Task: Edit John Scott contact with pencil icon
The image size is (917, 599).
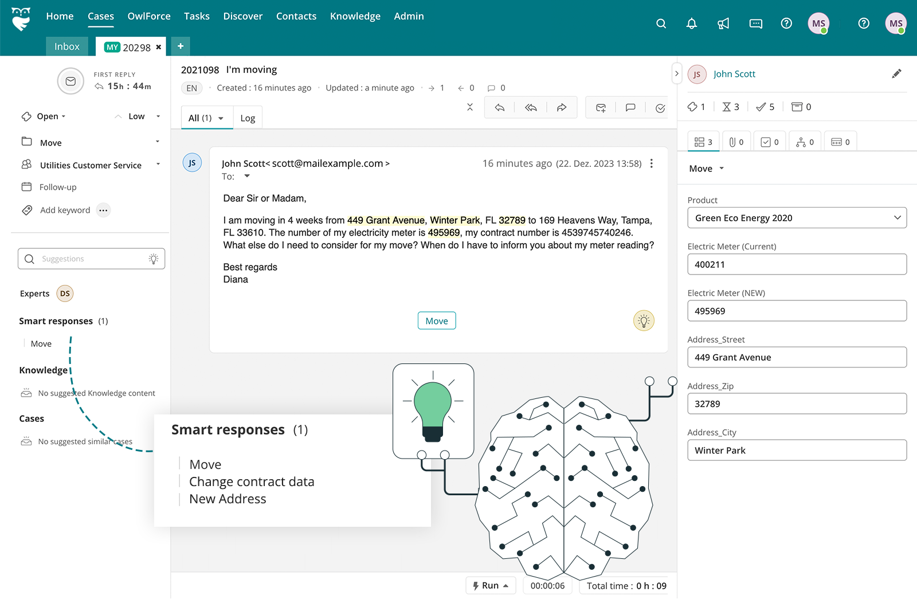Action: 896,73
